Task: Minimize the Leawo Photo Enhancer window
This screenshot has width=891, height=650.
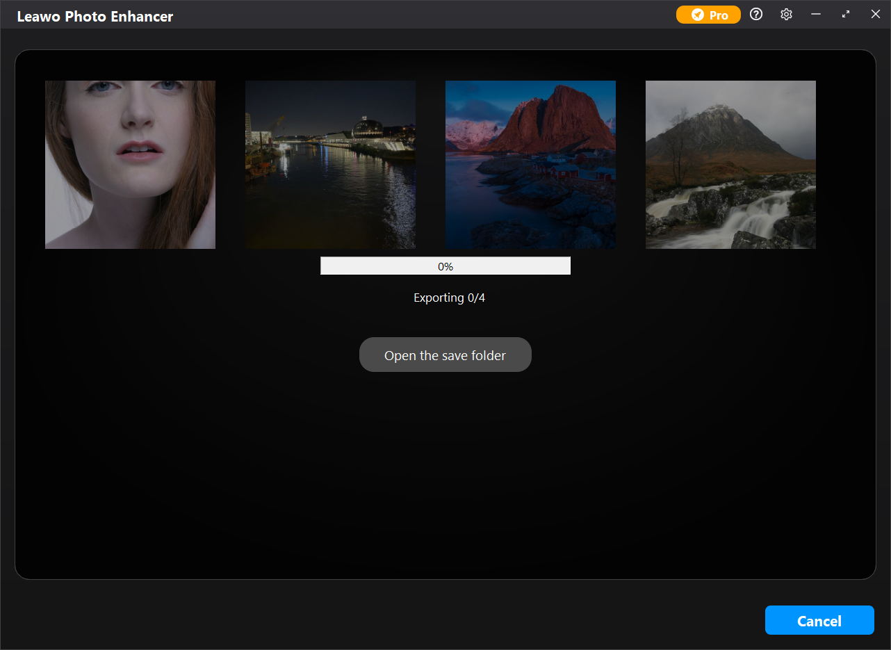Action: 816,15
